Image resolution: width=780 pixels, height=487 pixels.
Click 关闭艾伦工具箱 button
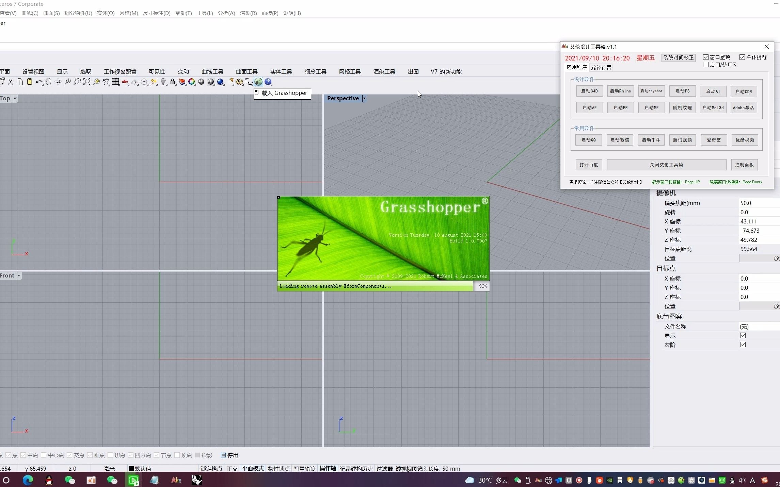[x=667, y=164]
